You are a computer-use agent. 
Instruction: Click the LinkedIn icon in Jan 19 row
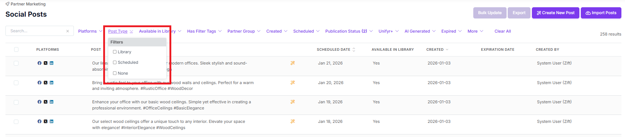coord(51,102)
